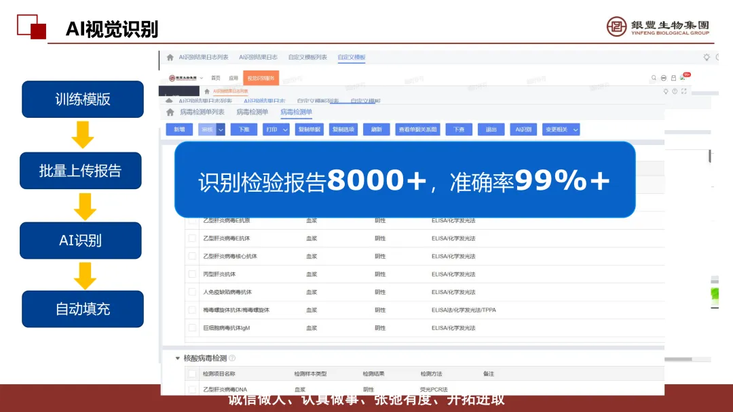
Task: Click the 检测方法 column header
Action: tap(431, 374)
